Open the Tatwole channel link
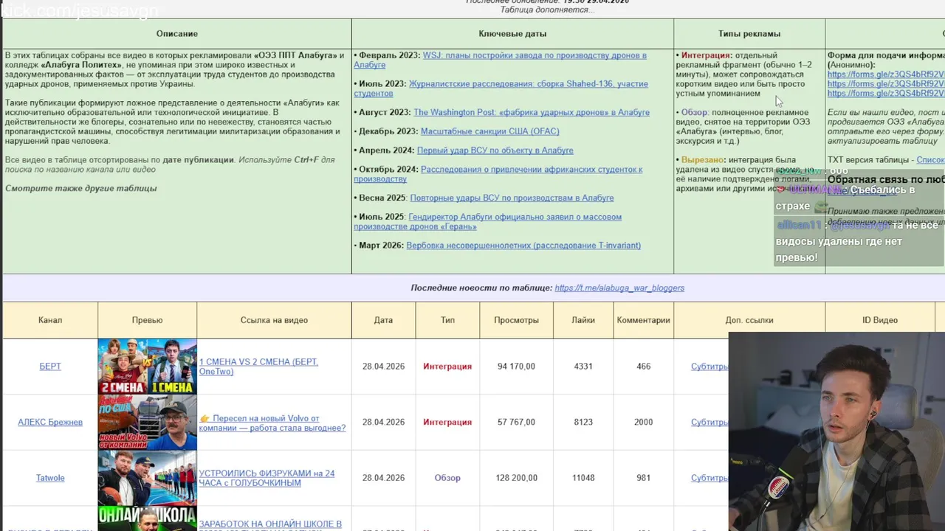 coord(50,478)
